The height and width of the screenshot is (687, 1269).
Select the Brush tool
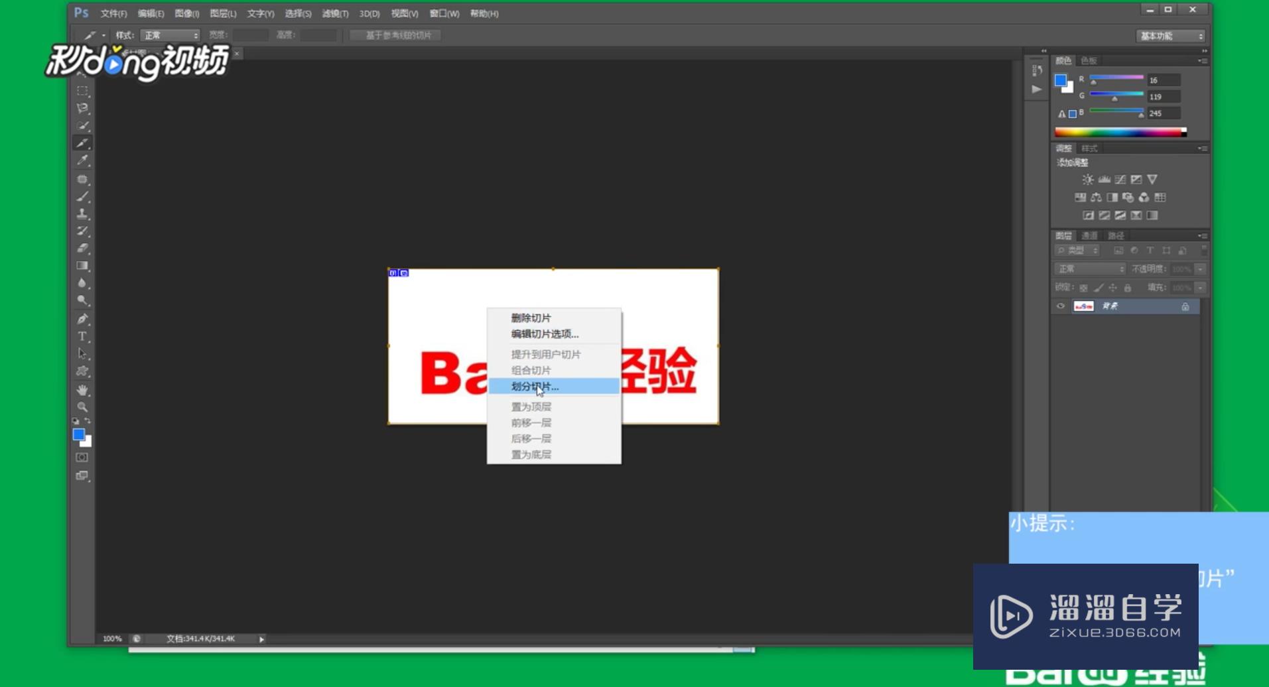click(82, 196)
